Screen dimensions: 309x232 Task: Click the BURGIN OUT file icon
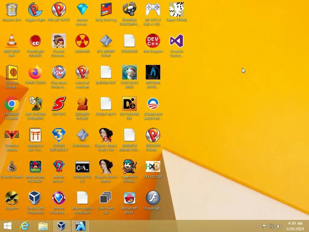pyautogui.click(x=106, y=72)
